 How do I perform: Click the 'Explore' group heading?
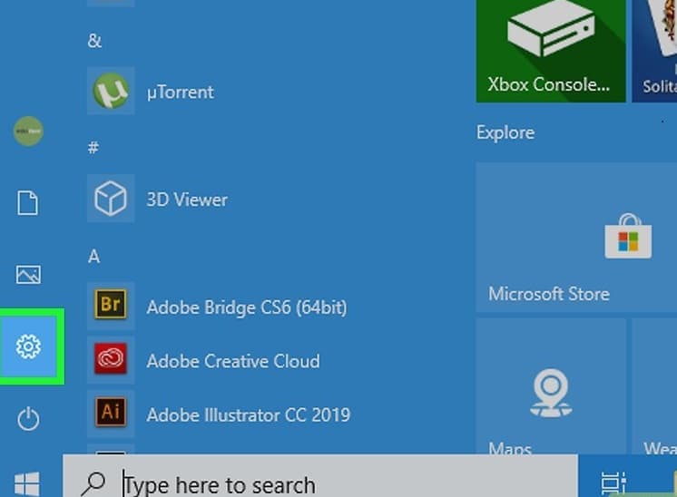click(x=505, y=133)
